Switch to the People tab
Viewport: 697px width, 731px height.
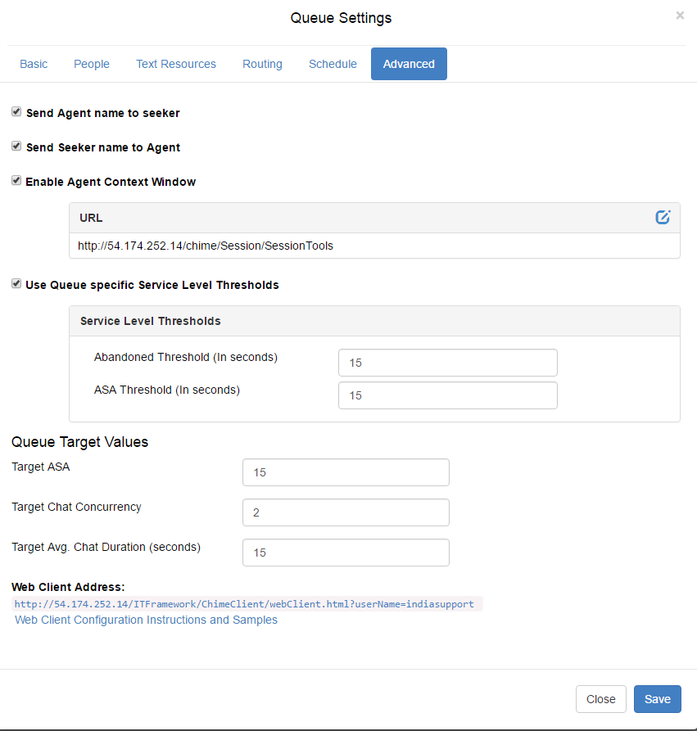click(x=92, y=64)
